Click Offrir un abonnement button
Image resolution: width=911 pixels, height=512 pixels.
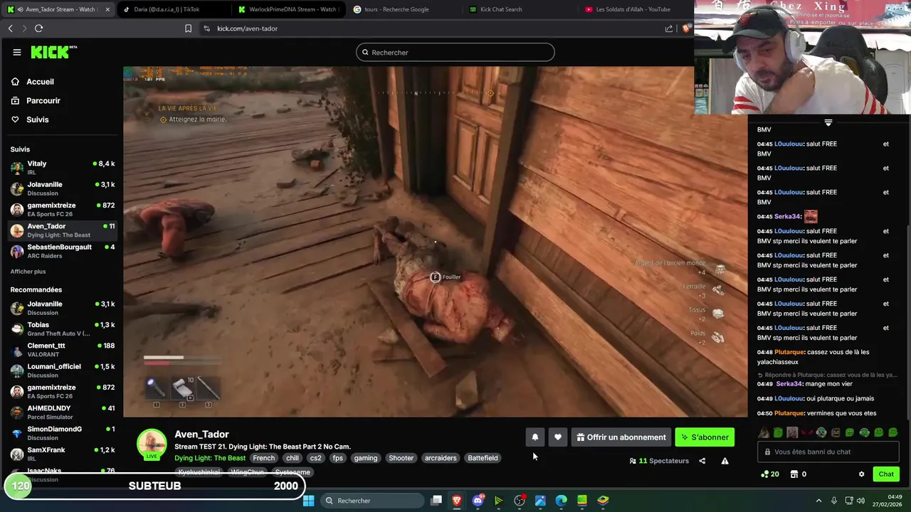621,437
